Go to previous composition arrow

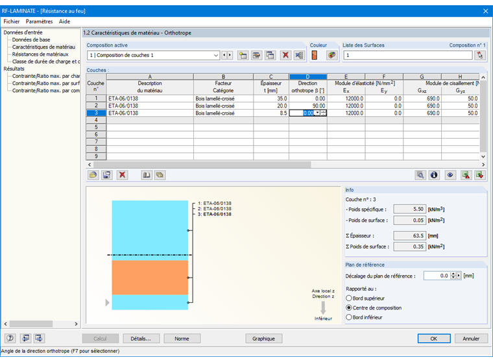tap(224, 55)
